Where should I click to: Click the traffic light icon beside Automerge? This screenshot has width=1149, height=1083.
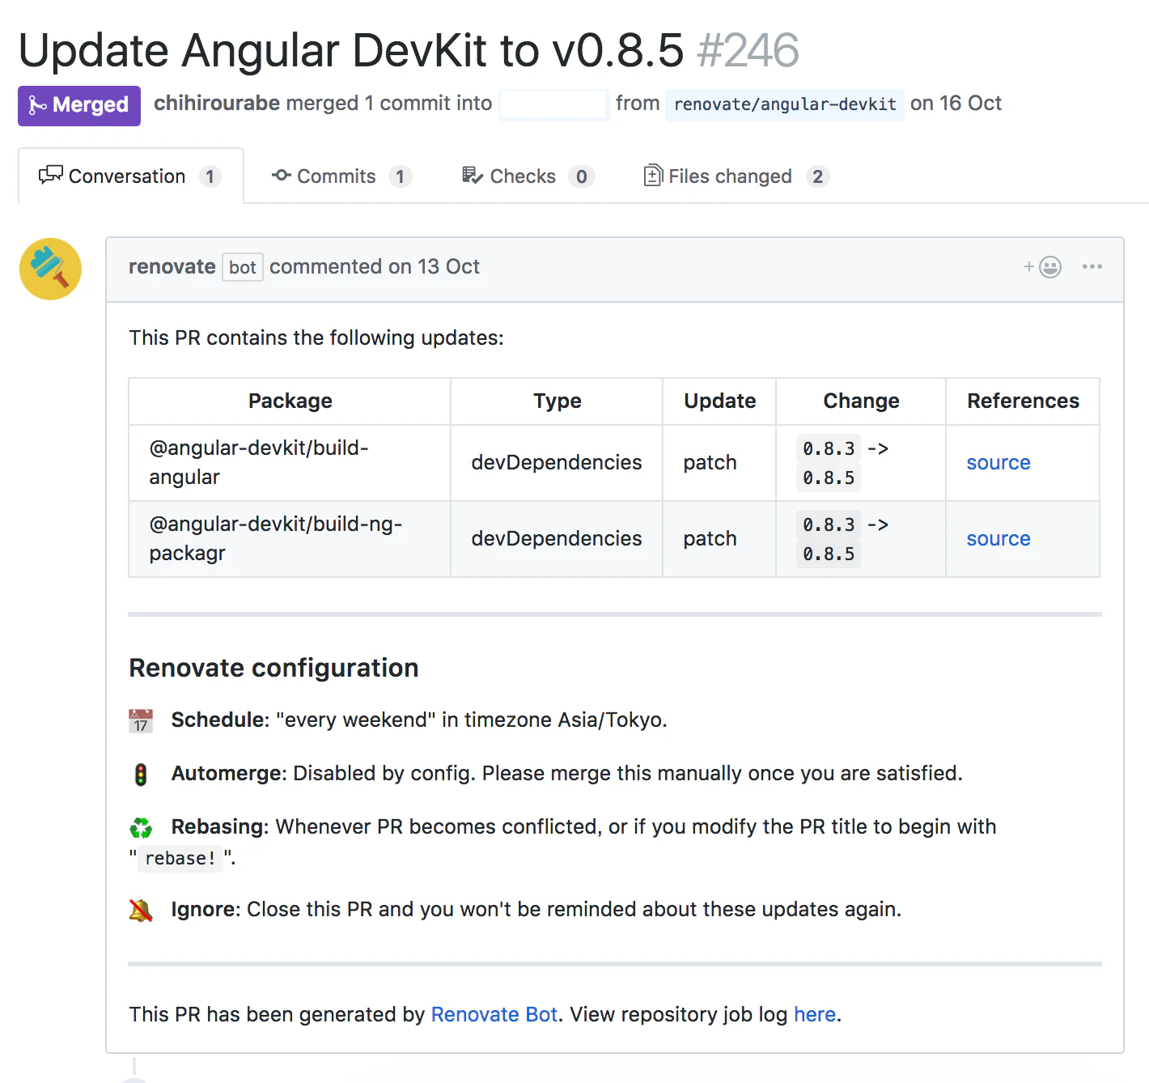[141, 775]
